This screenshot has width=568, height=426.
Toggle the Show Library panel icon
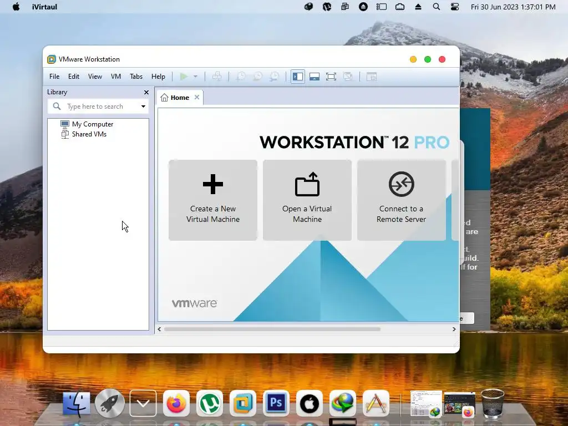298,77
